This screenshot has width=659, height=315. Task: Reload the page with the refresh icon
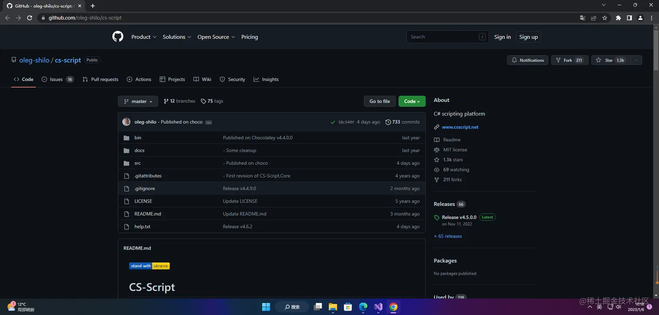[30, 18]
